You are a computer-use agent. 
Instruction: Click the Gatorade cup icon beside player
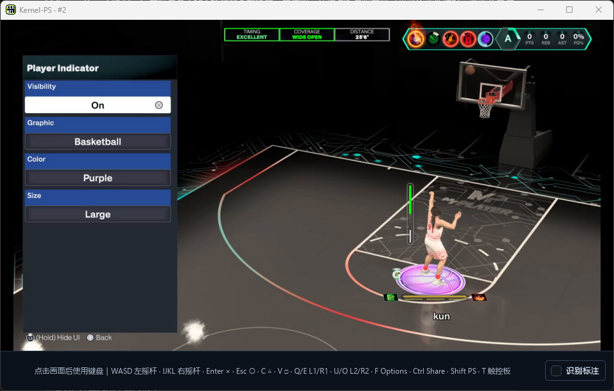396,273
